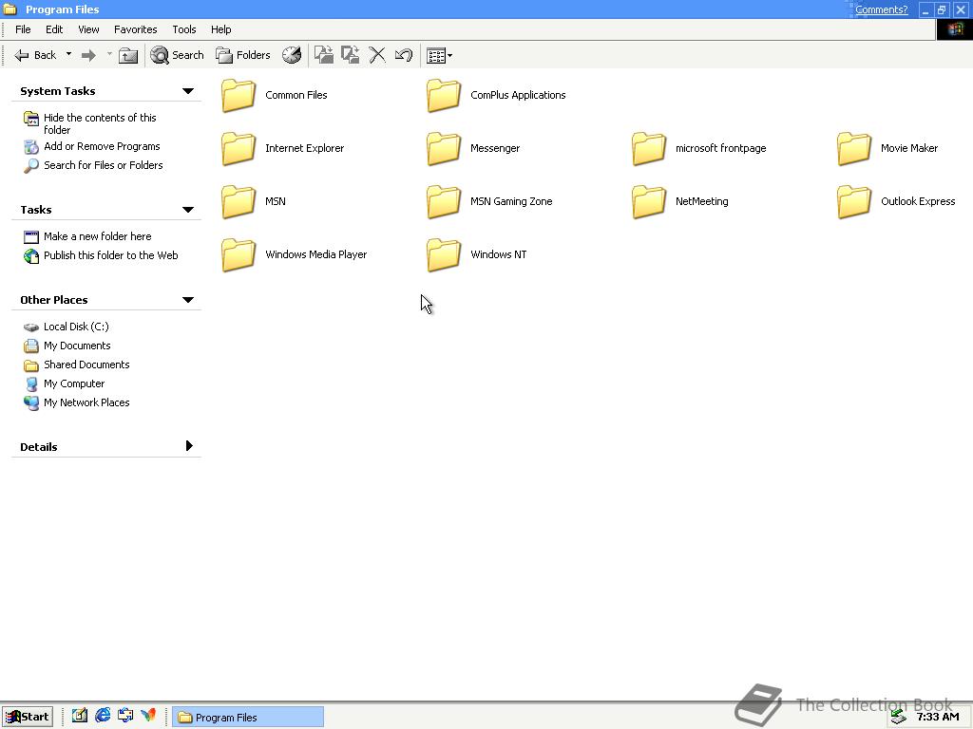The width and height of the screenshot is (973, 729).
Task: Click Publish this folder to the Web
Action: tap(101, 255)
